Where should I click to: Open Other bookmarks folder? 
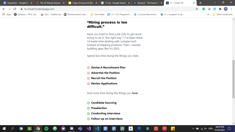(x=222, y=14)
